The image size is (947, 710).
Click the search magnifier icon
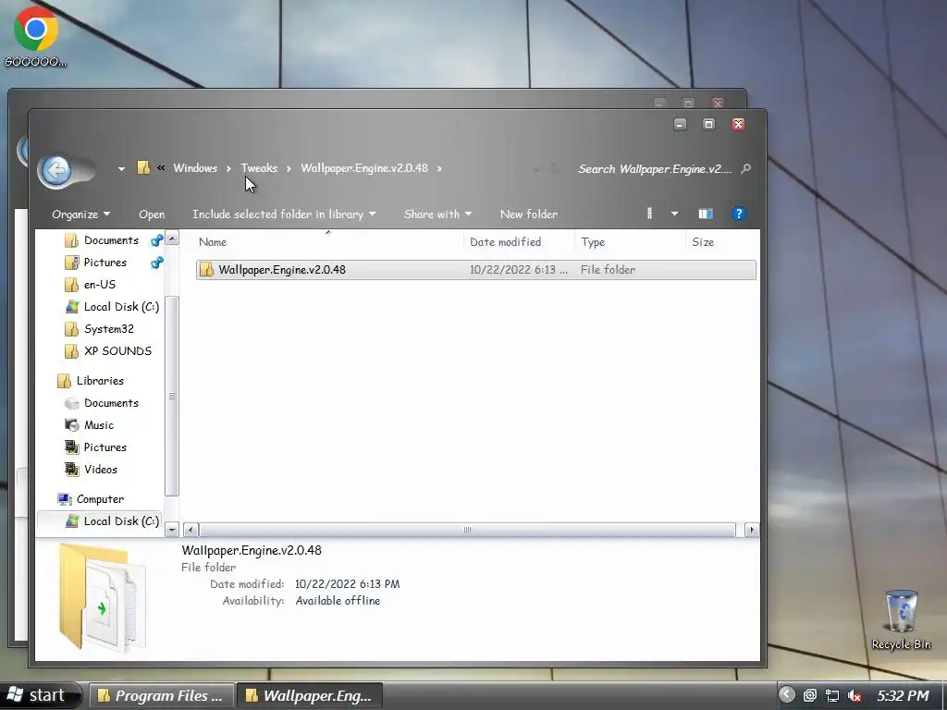tap(746, 168)
